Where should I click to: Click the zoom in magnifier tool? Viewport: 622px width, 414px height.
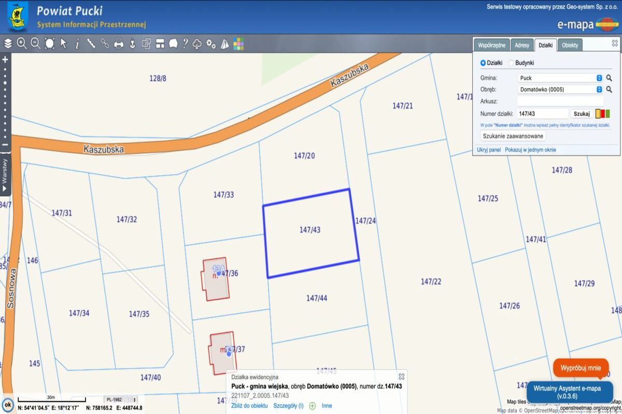(x=22, y=43)
